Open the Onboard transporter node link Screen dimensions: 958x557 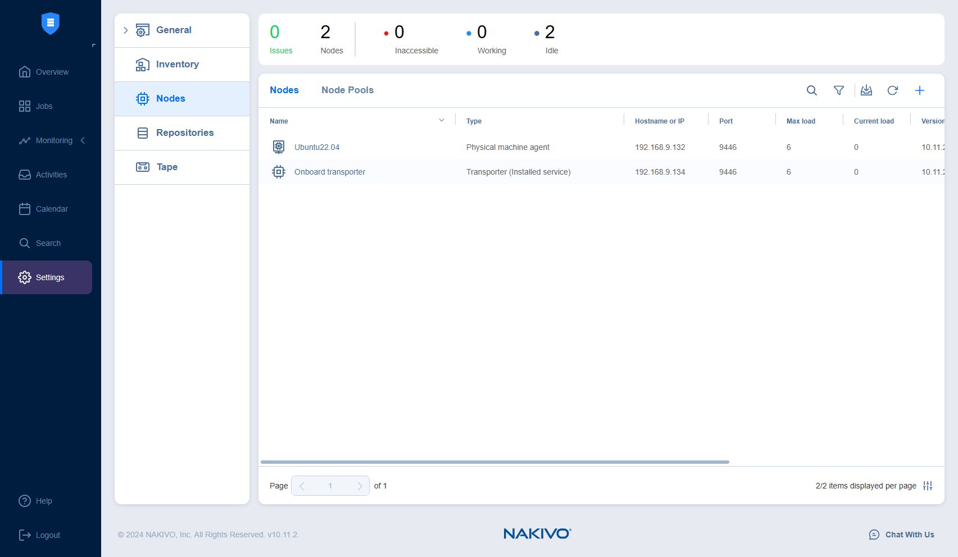[x=329, y=172]
